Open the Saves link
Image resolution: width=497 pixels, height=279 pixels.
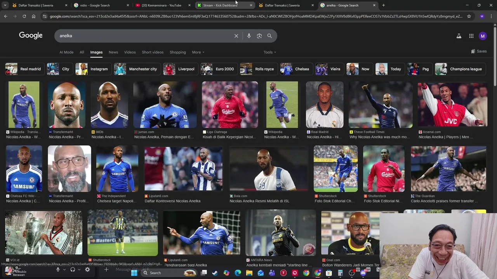point(479,51)
